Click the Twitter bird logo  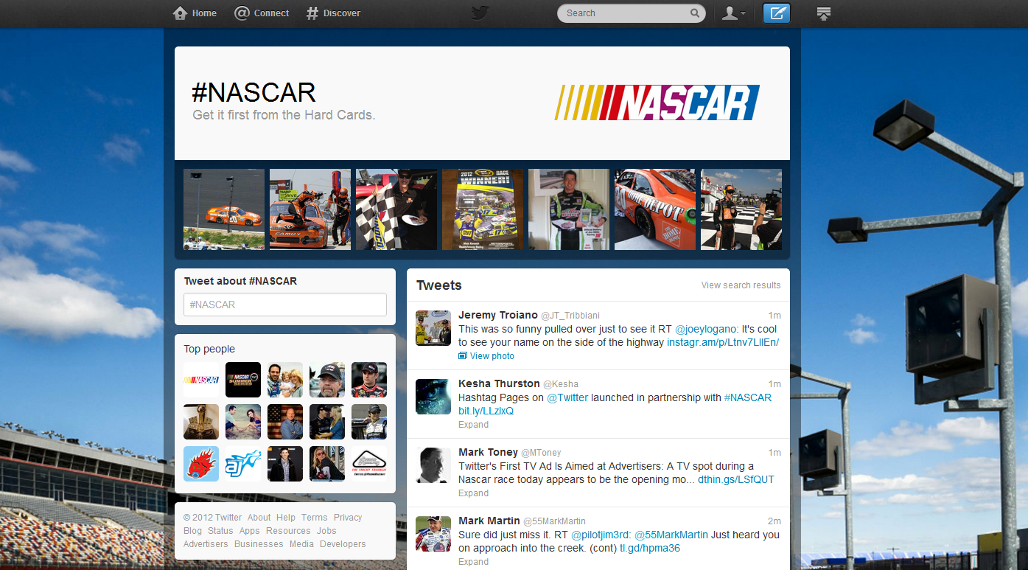coord(480,13)
